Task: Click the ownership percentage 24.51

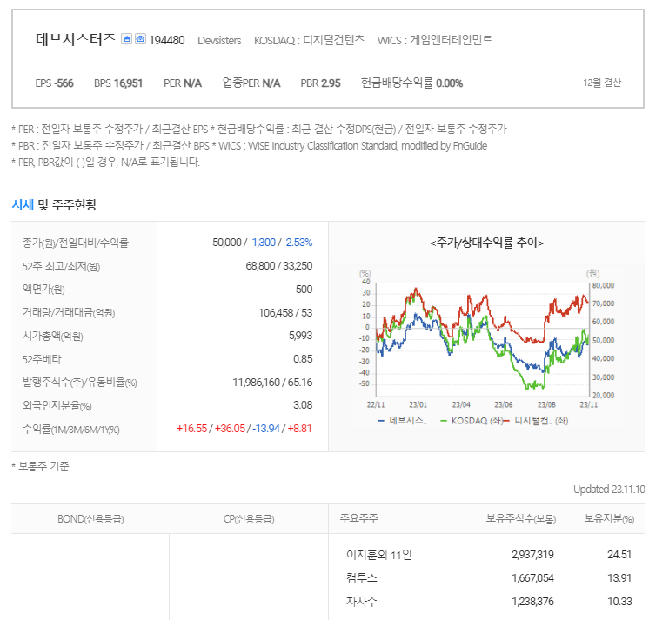Action: point(619,555)
